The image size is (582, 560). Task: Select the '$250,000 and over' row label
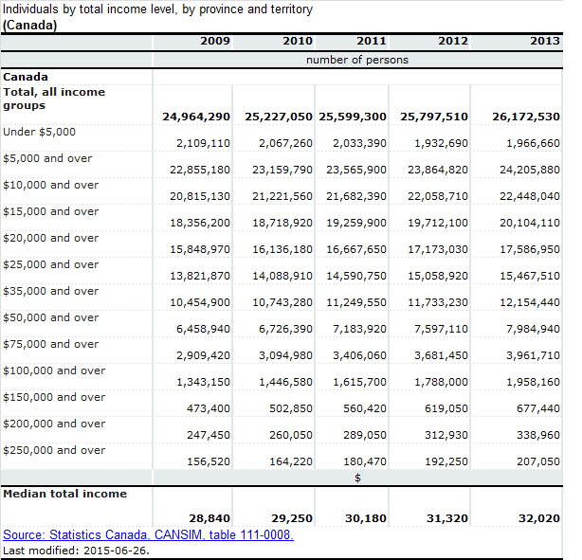click(x=54, y=450)
